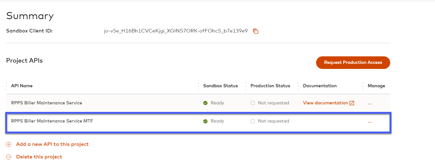Viewport: 435px width, 164px height.
Task: Select the Delete this project link
Action: click(x=39, y=157)
